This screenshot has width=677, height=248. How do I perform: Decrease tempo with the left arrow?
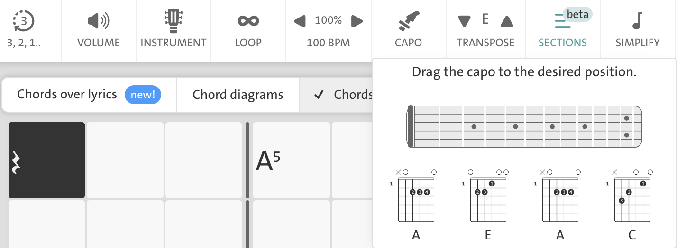[300, 21]
